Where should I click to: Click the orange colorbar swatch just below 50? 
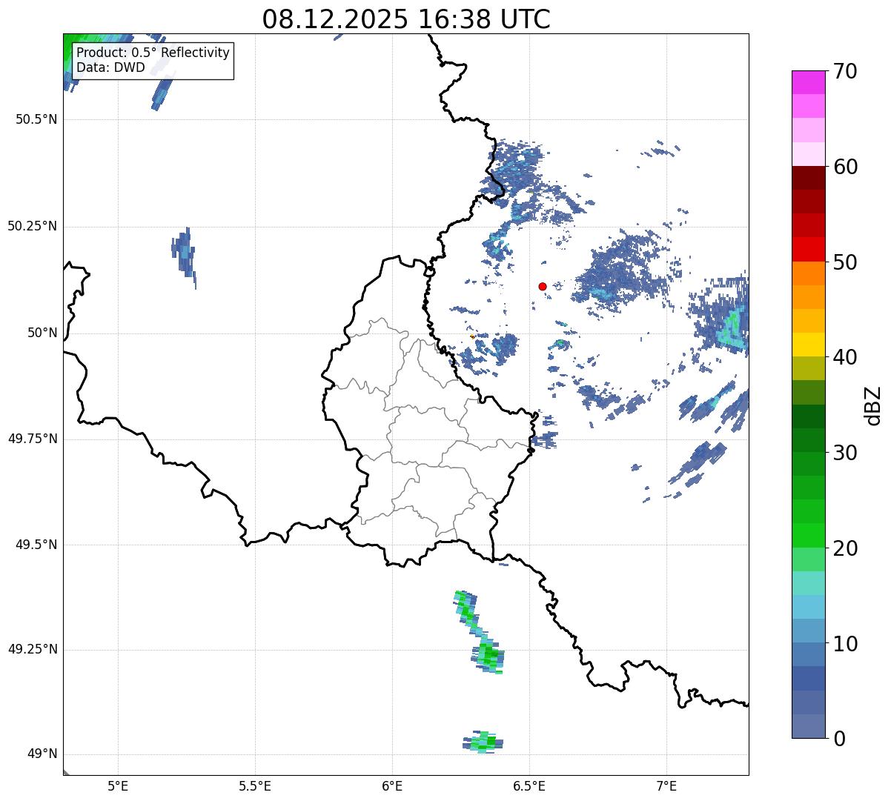(x=808, y=273)
